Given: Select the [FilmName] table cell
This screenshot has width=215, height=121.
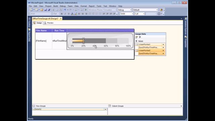Looking at the screenshot, I should 44,41.
